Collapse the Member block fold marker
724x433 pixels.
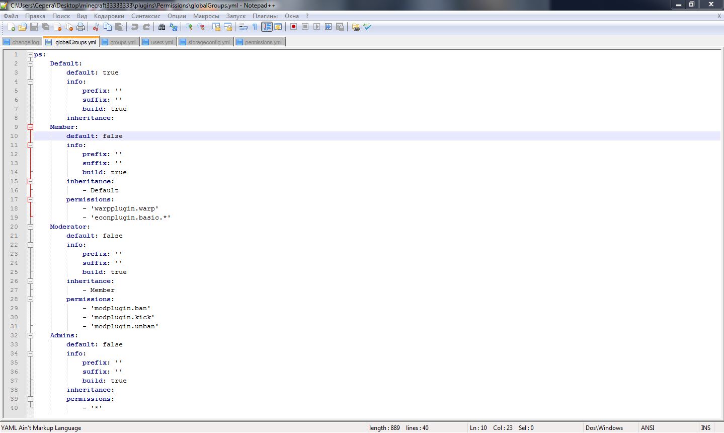(x=30, y=127)
